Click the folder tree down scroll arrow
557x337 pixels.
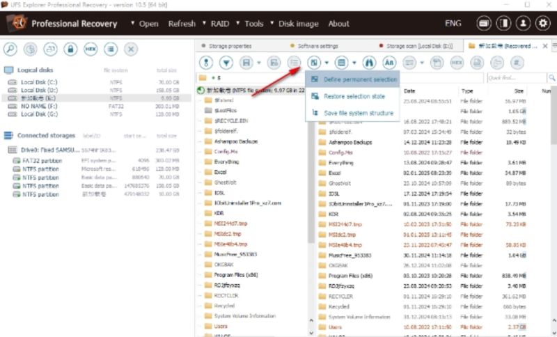(x=311, y=333)
